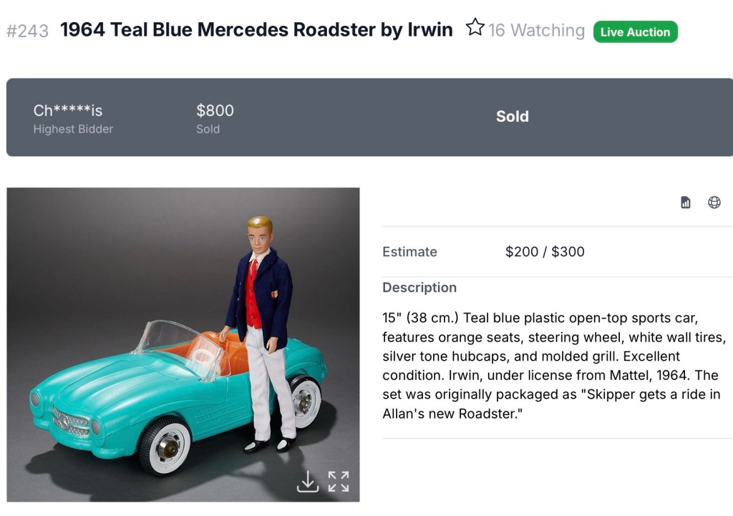The height and width of the screenshot is (516, 733).
Task: Click the small Sold caption under $800
Action: click(x=208, y=130)
